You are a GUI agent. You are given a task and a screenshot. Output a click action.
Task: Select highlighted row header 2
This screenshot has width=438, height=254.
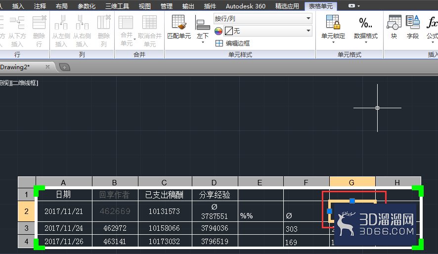tap(27, 212)
